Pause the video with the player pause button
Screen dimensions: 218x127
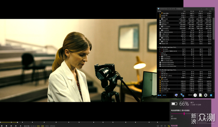pyautogui.click(x=2, y=126)
